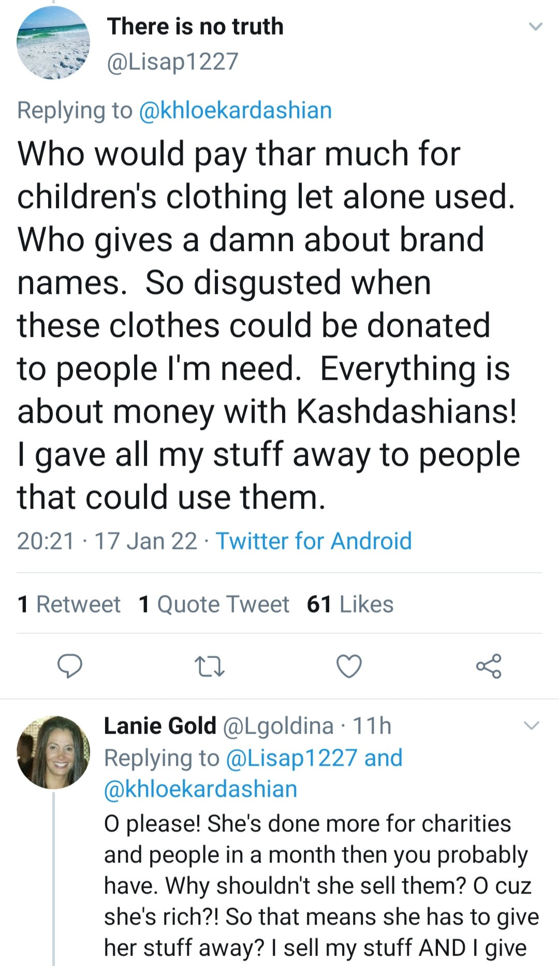Screen dimensions: 559x966
Task: Retweet this tweet via arrows icon
Action: 209,666
